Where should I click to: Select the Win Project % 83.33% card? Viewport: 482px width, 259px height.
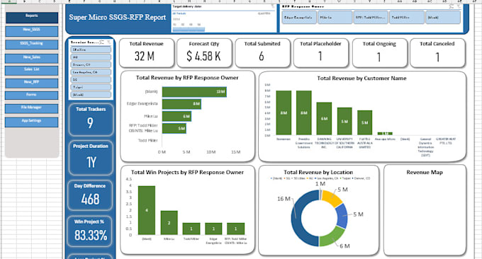click(91, 231)
